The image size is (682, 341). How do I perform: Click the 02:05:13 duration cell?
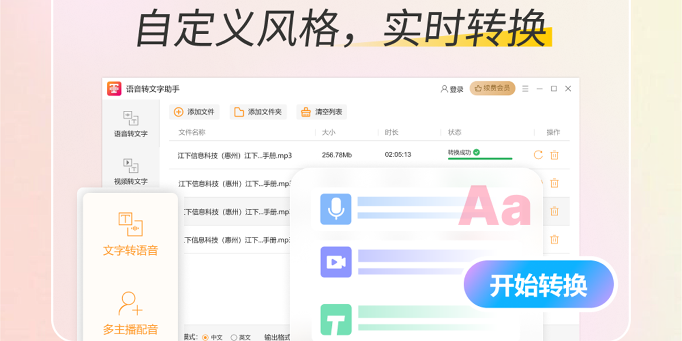tap(398, 155)
